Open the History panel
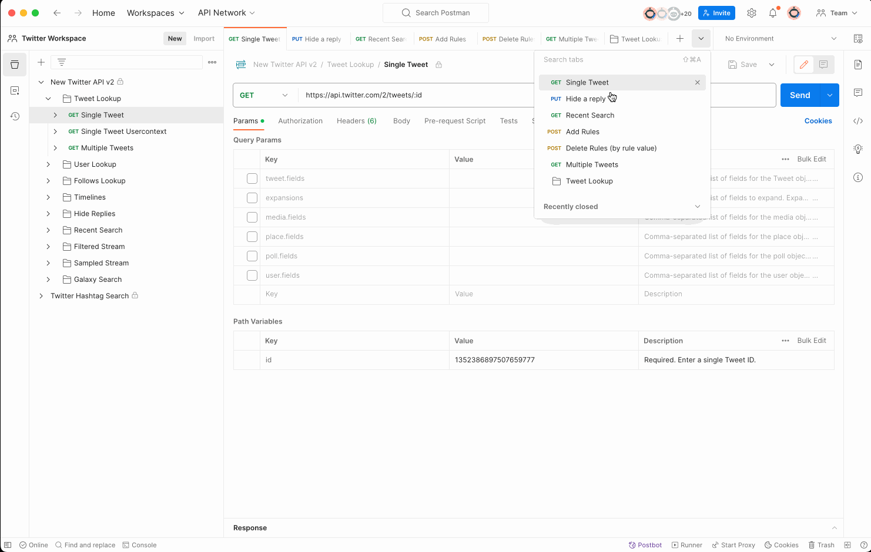This screenshot has width=871, height=552. tap(15, 116)
